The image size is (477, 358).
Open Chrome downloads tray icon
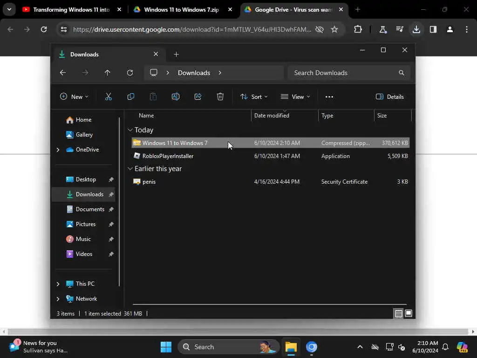[x=416, y=29]
